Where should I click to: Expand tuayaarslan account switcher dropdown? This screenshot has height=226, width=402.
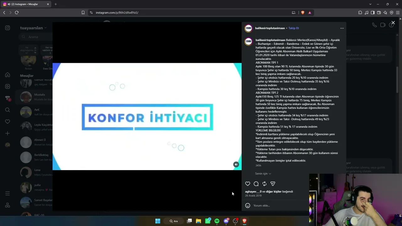click(x=33, y=28)
